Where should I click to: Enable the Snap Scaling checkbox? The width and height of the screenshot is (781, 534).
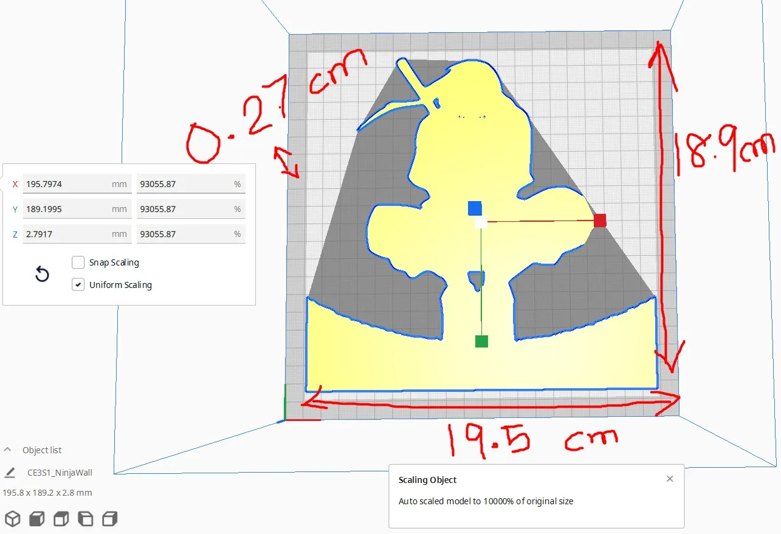78,262
